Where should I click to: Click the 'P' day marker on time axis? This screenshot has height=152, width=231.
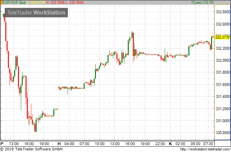(x=2, y=144)
